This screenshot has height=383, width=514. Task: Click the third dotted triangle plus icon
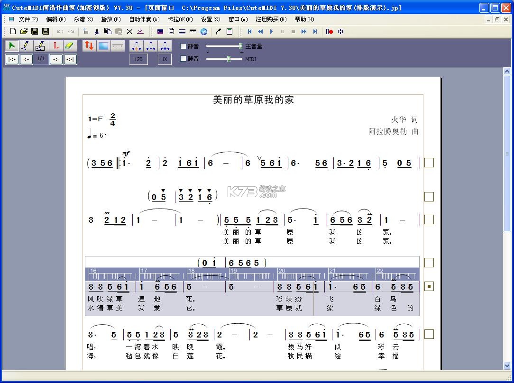165,46
